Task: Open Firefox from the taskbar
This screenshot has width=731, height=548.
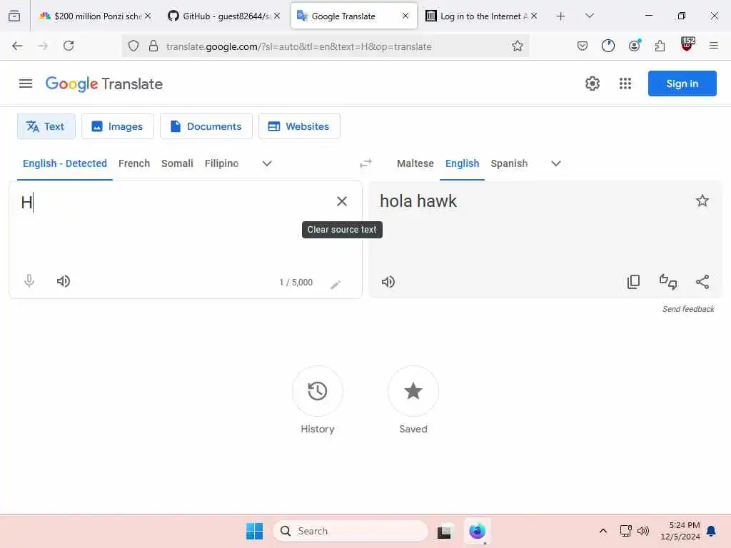Action: [477, 531]
